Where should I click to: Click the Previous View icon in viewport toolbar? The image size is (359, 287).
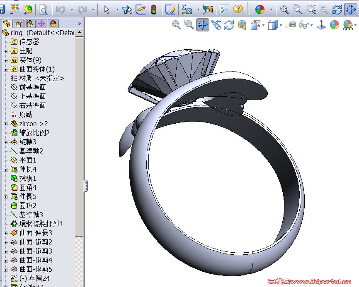[216, 25]
